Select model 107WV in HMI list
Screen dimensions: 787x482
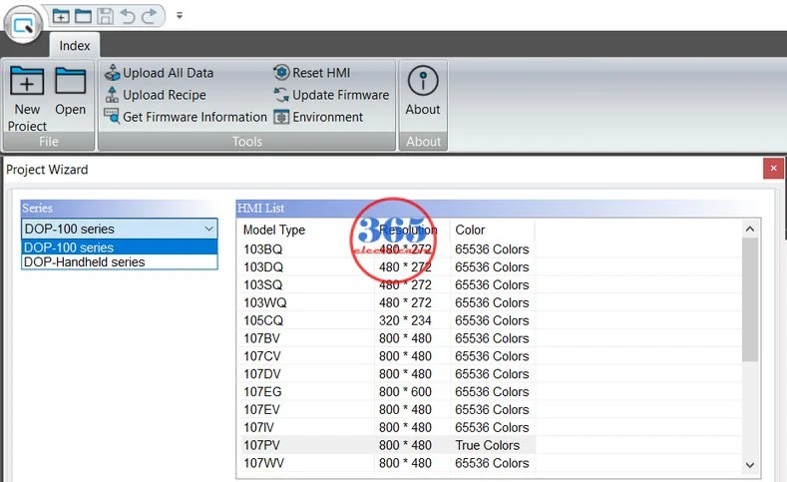264,463
